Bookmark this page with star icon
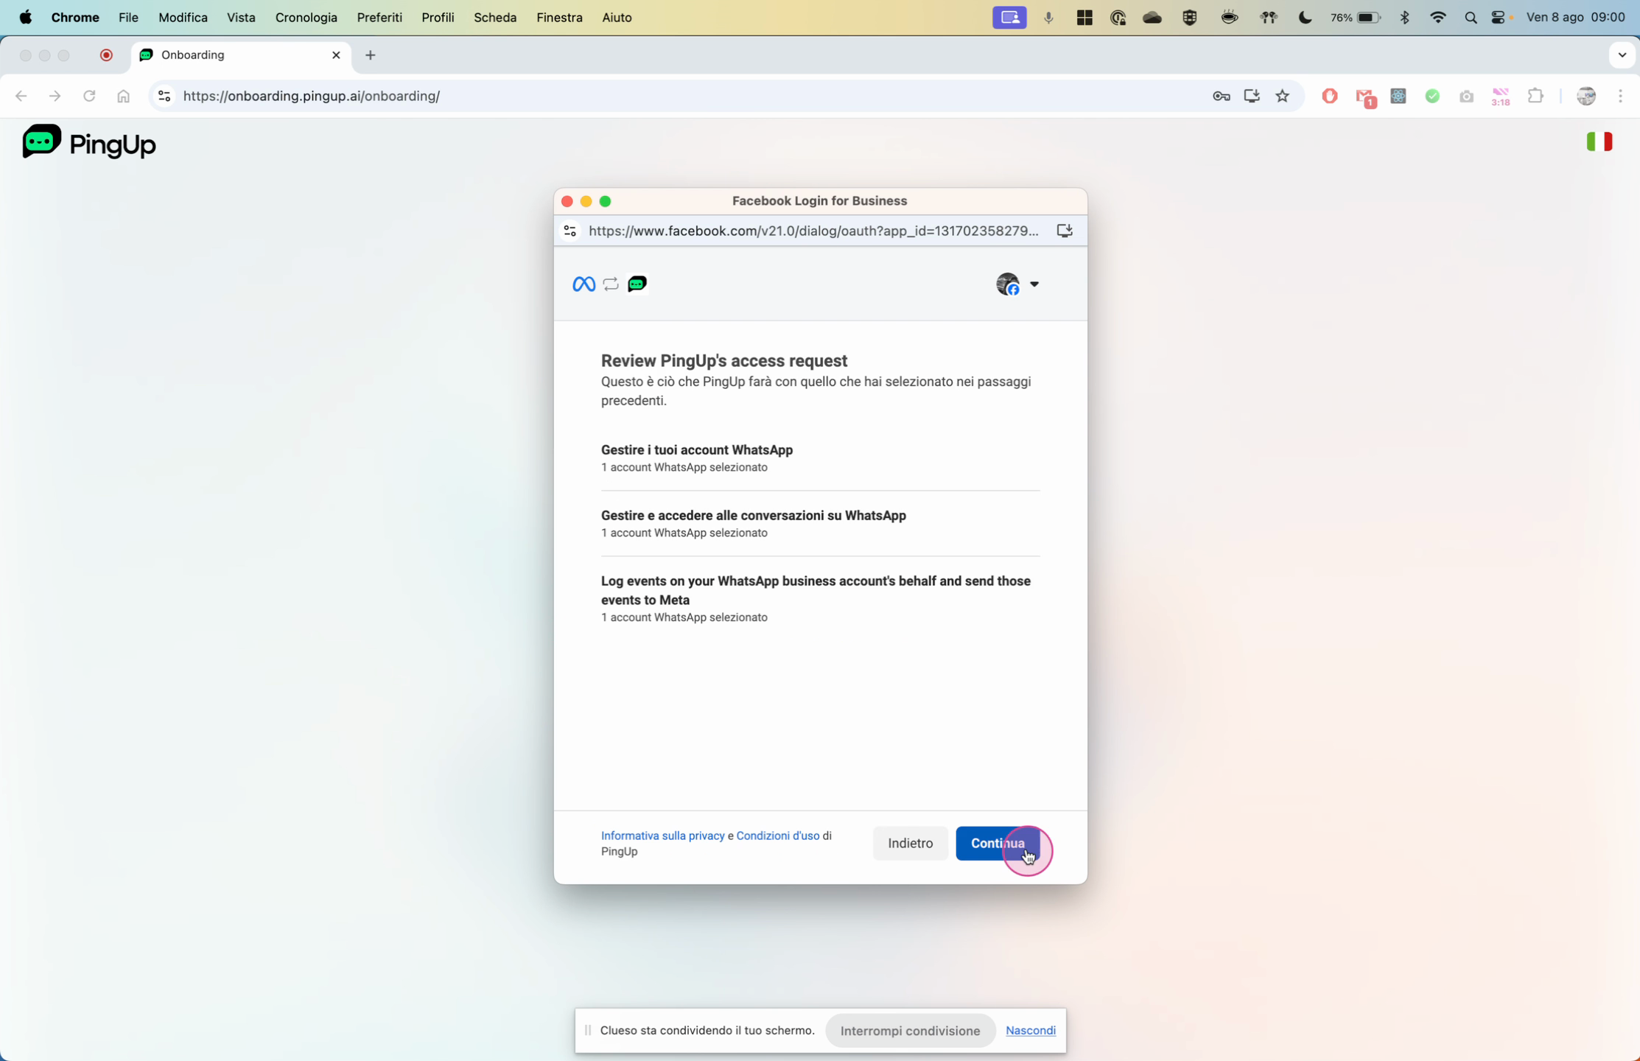 pos(1283,97)
